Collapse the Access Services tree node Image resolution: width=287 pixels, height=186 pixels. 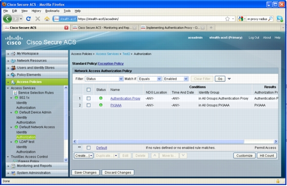coord(8,88)
